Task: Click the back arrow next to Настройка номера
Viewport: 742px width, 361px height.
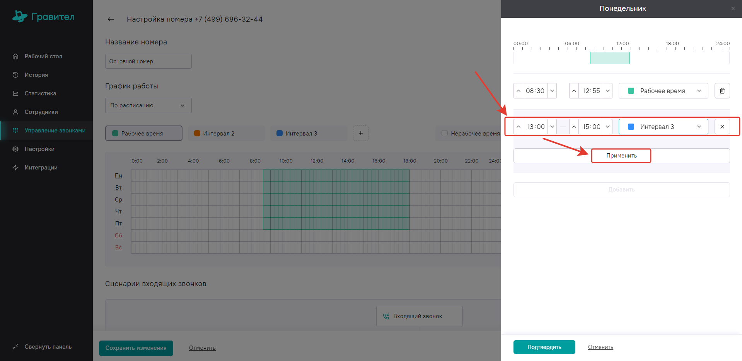Action: [x=111, y=19]
